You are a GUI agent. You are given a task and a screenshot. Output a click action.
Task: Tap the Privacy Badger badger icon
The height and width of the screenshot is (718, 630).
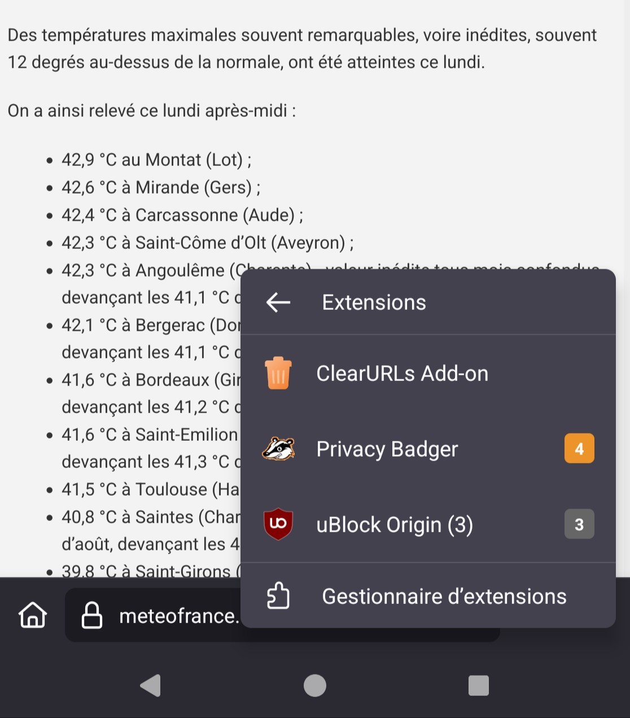(x=278, y=449)
